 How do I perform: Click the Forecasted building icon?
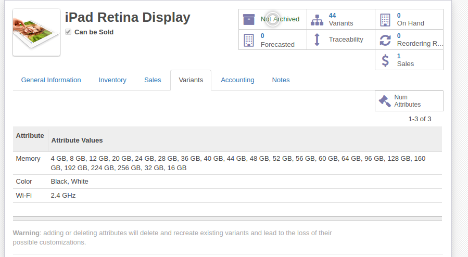[x=249, y=40]
